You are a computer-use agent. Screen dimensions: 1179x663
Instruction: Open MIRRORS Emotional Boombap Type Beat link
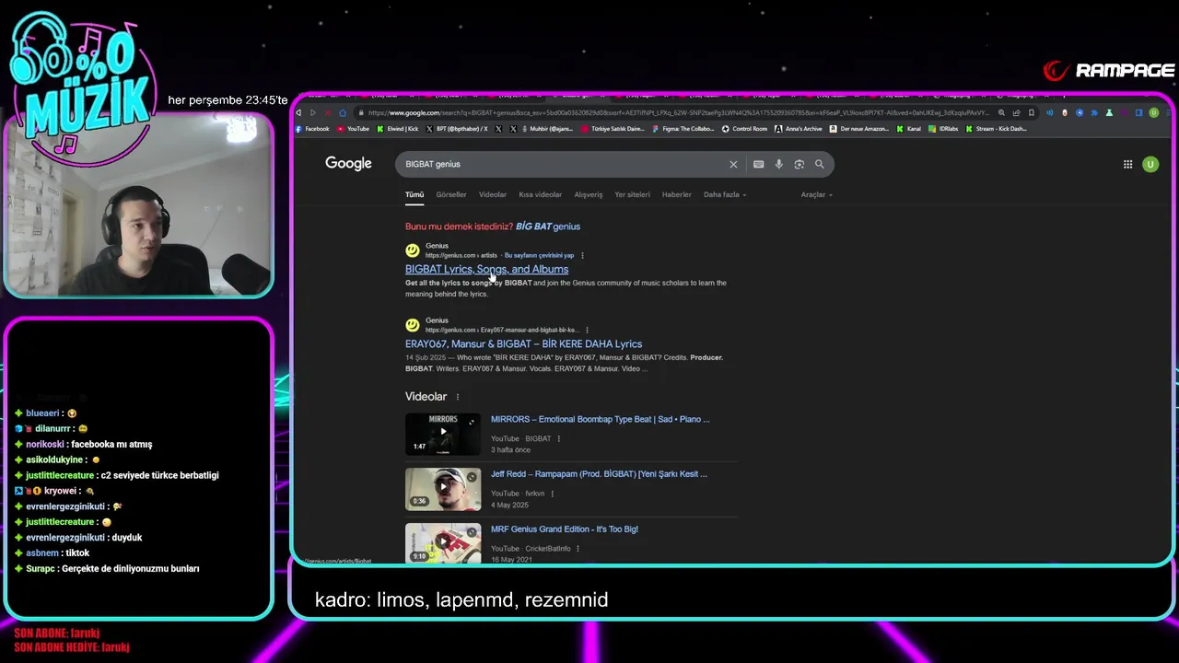(x=600, y=419)
